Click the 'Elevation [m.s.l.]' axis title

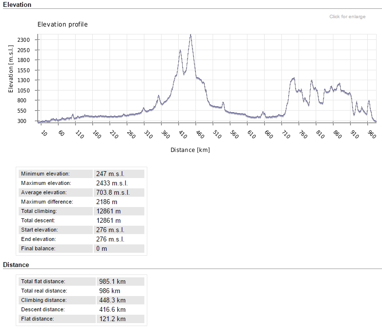11,68
